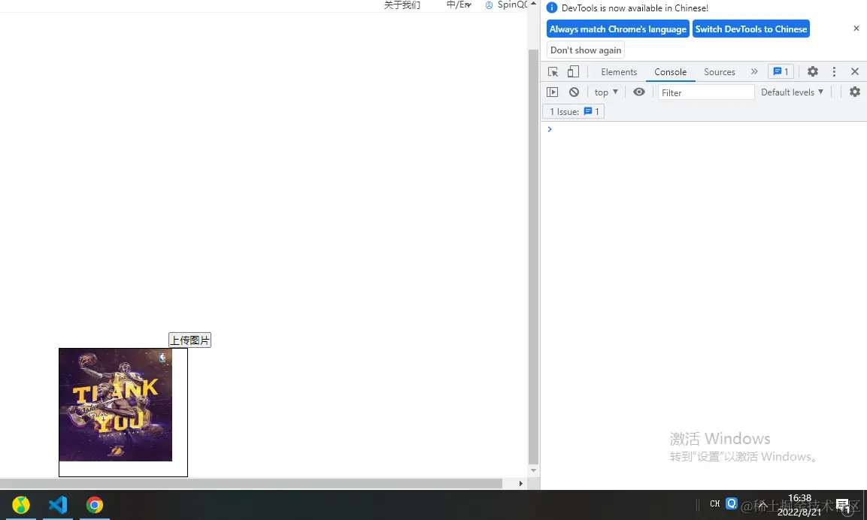The image size is (867, 520).
Task: Click the page horizontal scrollbar thumb
Action: 251,483
